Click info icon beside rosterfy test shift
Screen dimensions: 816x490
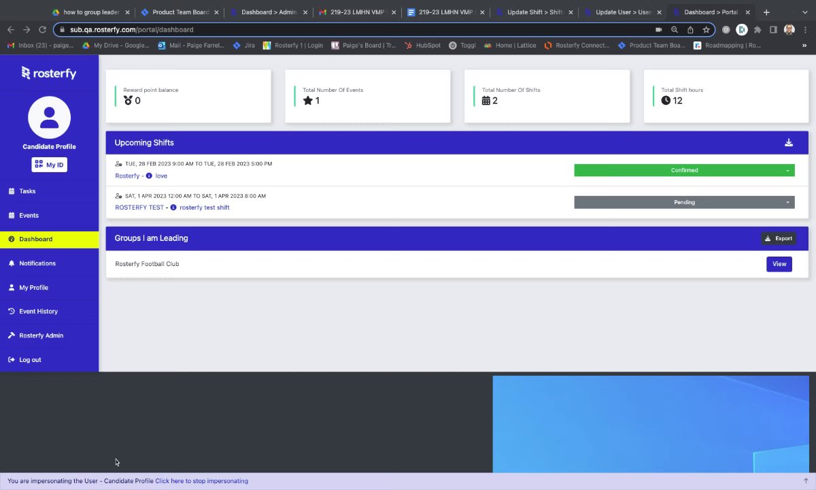pos(173,208)
